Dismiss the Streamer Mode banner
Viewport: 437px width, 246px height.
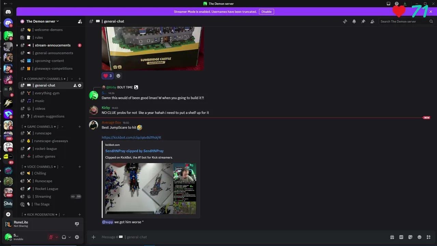click(431, 12)
